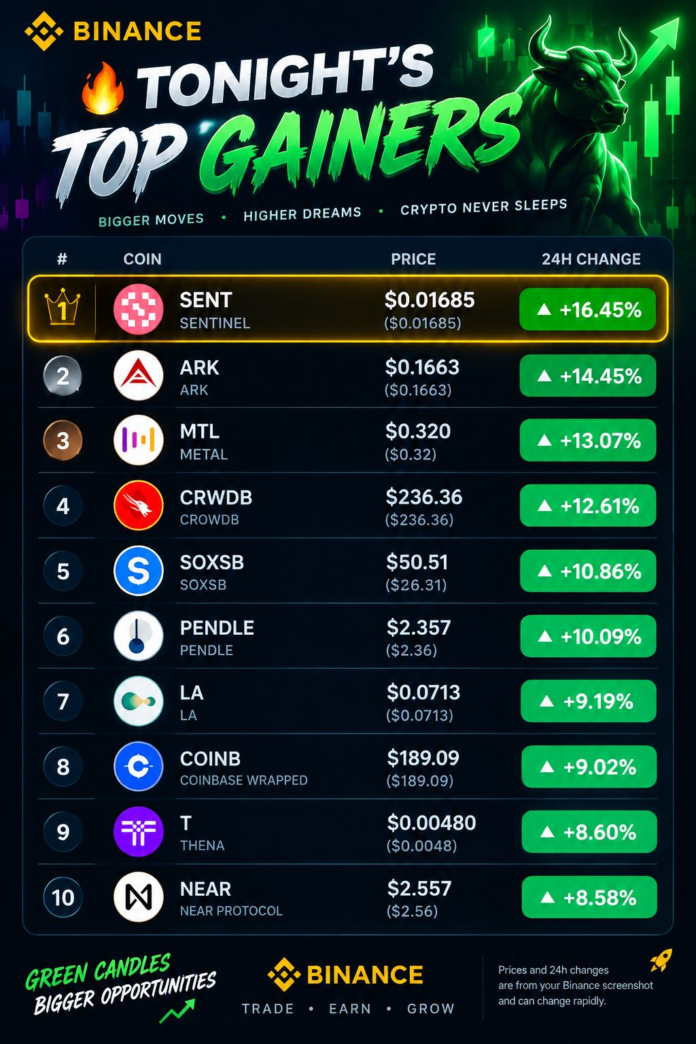Click the fire emoji beside Tonight's
The width and height of the screenshot is (696, 1044).
point(103,88)
